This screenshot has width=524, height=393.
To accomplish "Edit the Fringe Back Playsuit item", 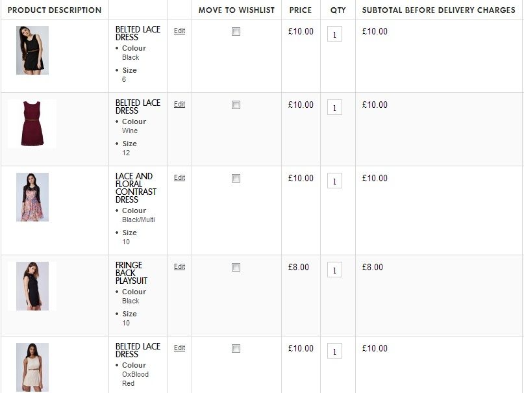I will pos(179,266).
